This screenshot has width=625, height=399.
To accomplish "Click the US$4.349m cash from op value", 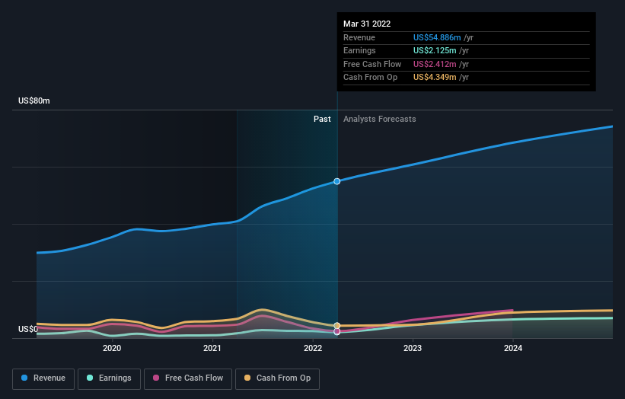I will click(435, 78).
